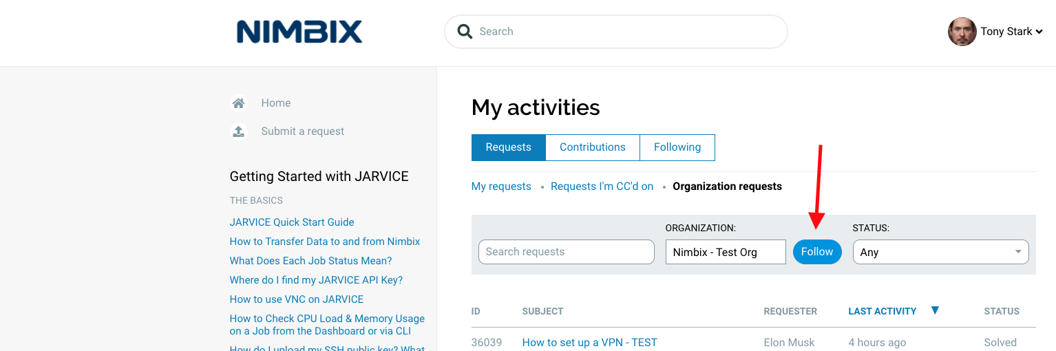
Task: Click requester name Elon Musk
Action: pos(790,343)
